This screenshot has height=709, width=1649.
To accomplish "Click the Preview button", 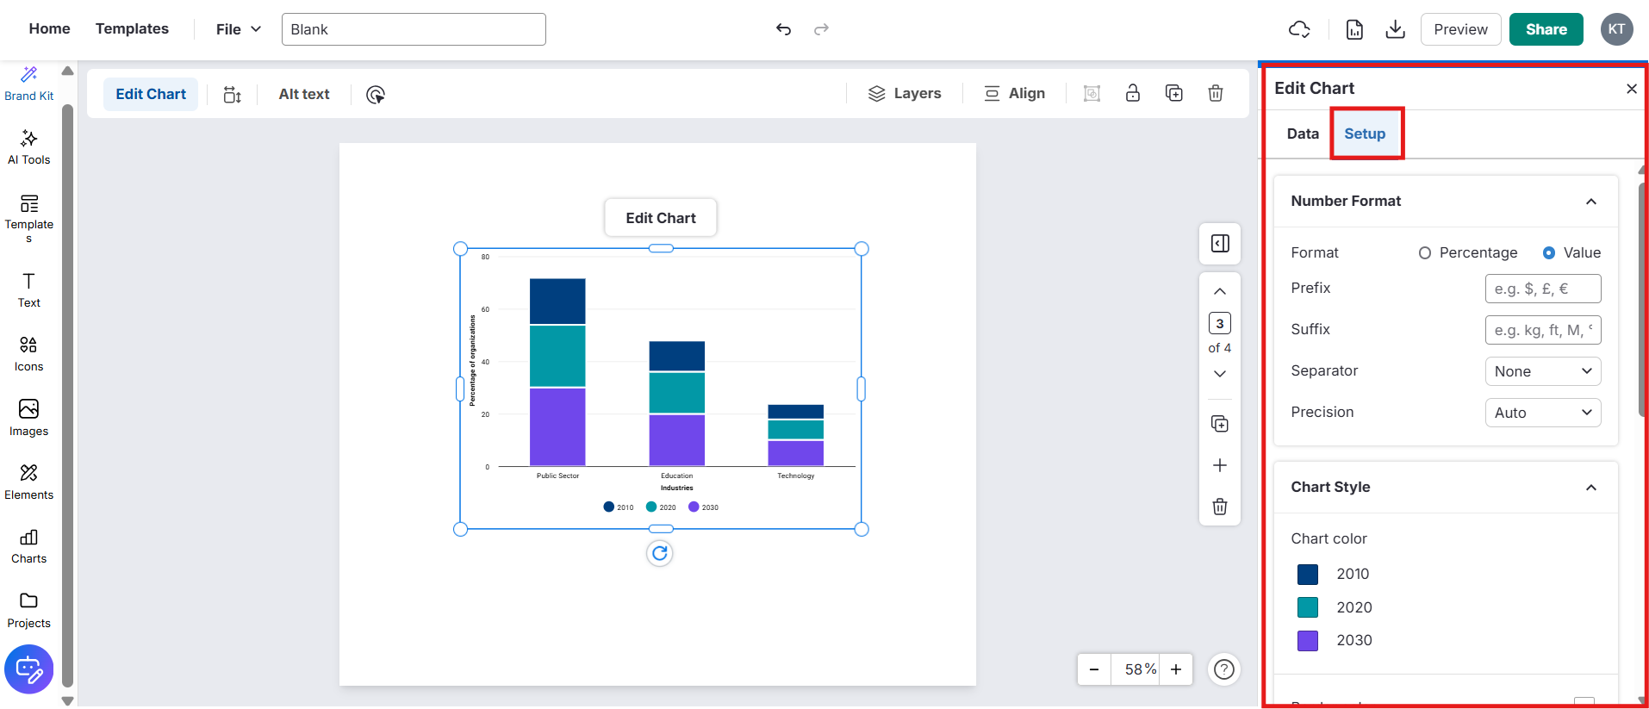I will coord(1460,29).
